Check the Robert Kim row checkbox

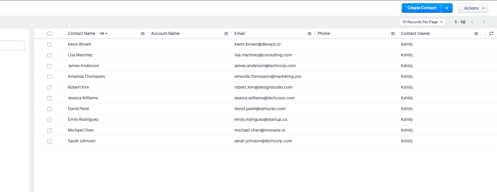tap(49, 87)
